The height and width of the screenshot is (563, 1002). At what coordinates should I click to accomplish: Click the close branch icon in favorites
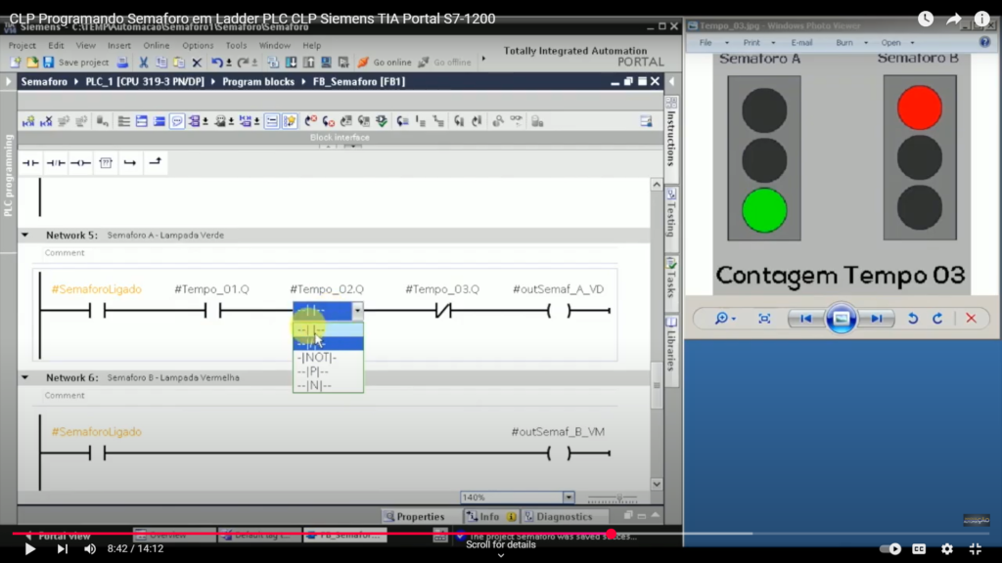(x=155, y=163)
